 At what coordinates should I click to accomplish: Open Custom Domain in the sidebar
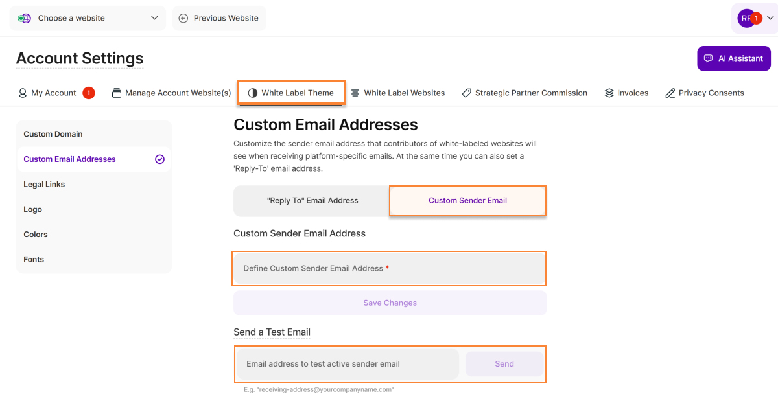pyautogui.click(x=53, y=134)
